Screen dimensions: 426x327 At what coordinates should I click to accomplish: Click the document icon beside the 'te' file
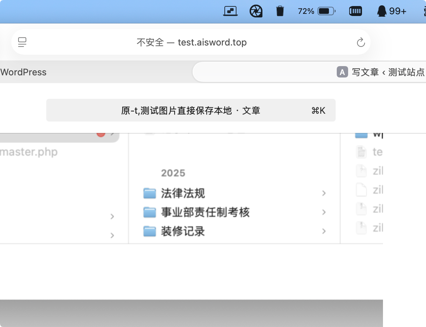point(361,152)
